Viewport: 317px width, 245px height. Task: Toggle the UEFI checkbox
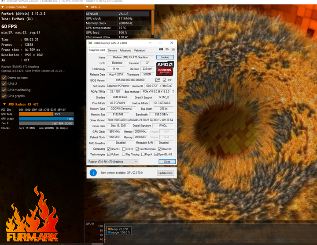click(x=164, y=80)
